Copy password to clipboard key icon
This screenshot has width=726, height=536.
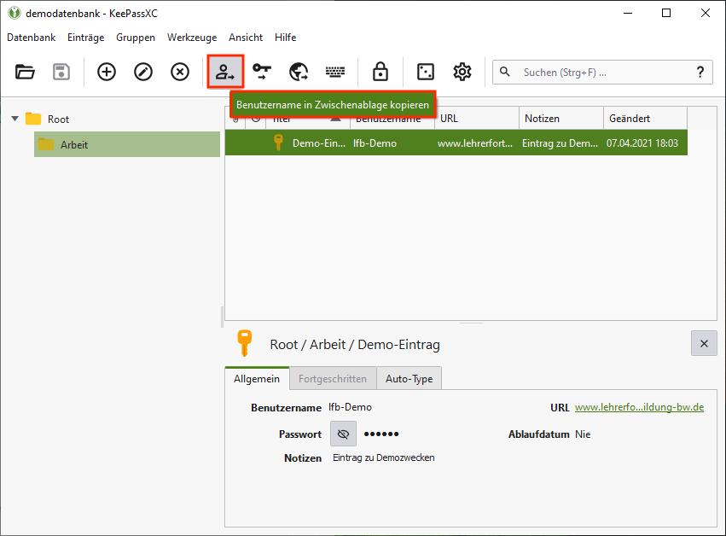click(x=262, y=72)
